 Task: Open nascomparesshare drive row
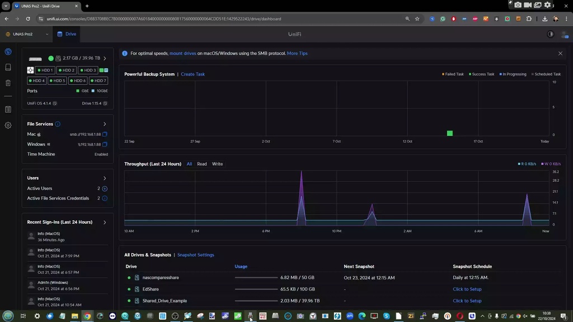point(343,277)
